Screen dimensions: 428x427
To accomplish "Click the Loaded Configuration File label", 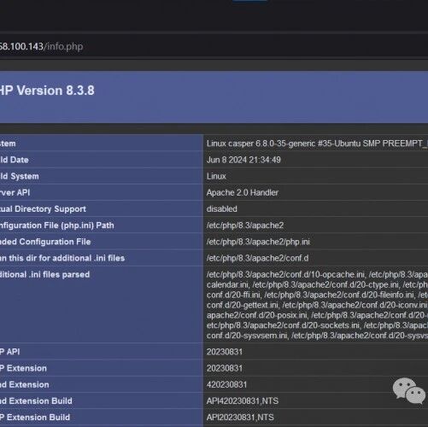I will pos(45,242).
